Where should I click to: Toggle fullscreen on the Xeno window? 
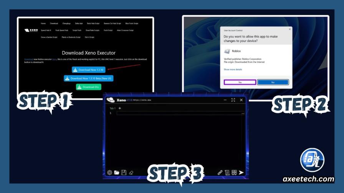pos(233,100)
